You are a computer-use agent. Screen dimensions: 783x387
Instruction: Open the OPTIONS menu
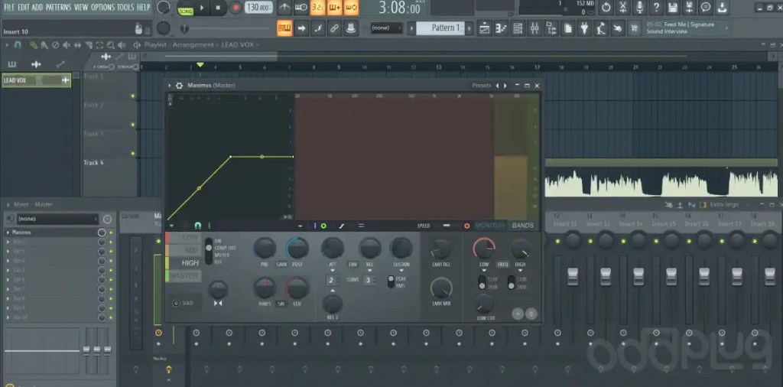(102, 8)
